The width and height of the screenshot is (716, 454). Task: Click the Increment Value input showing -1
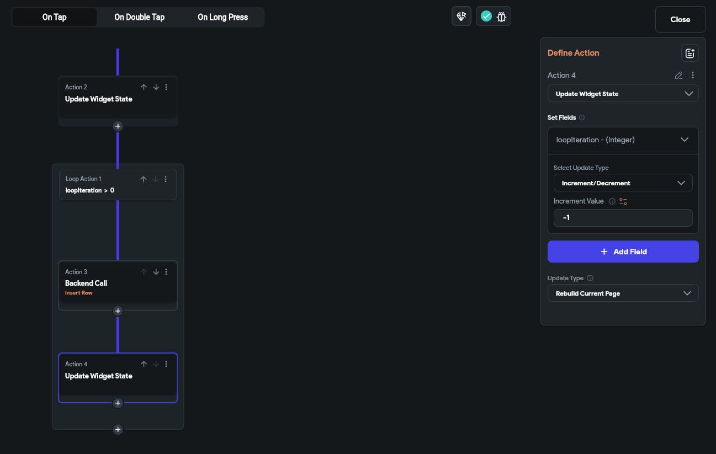click(x=623, y=218)
